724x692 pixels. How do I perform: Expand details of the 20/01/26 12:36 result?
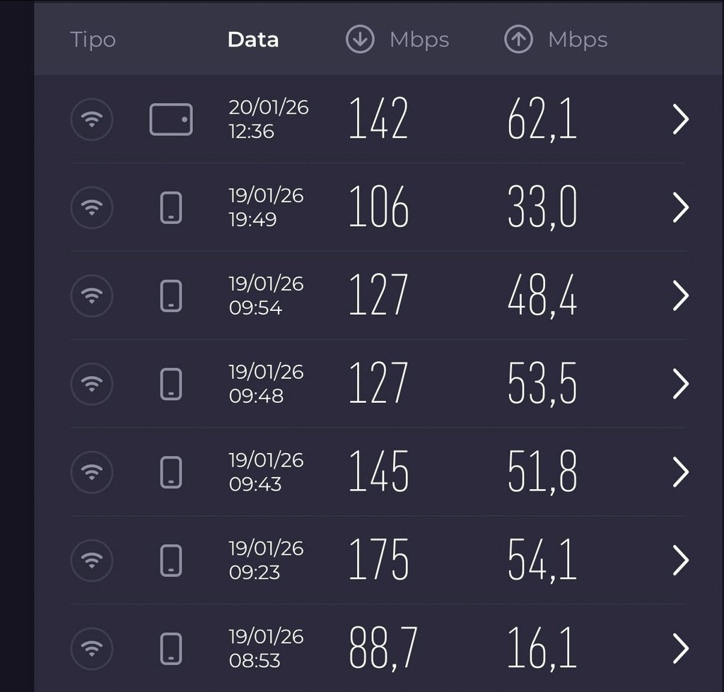point(680,119)
